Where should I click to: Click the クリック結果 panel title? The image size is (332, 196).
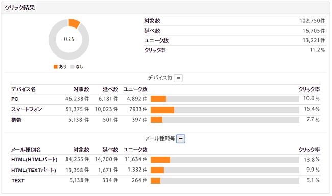click(x=20, y=8)
